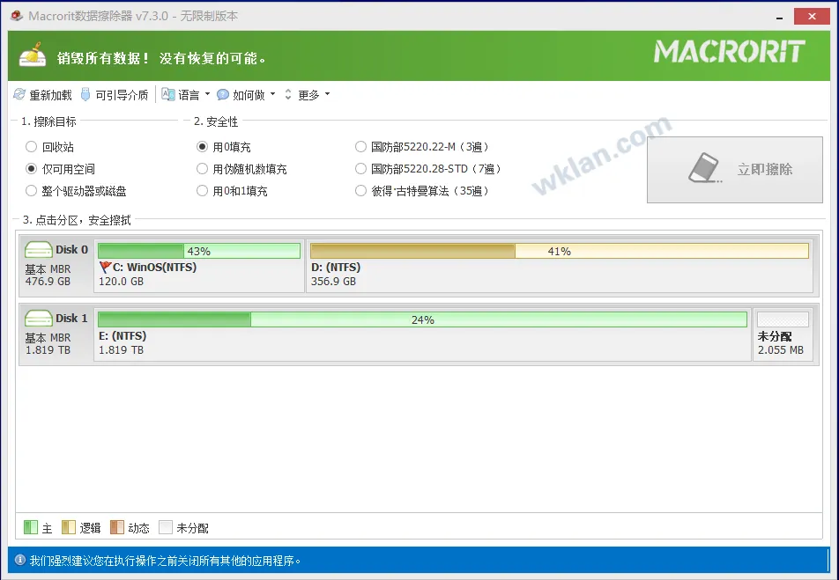Click the primary (主) green legend swatch
This screenshot has width=839, height=580.
point(31,527)
